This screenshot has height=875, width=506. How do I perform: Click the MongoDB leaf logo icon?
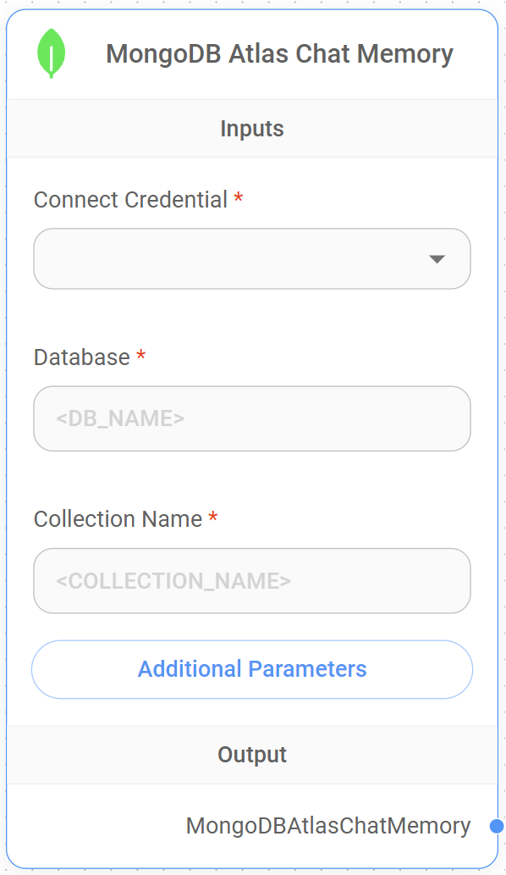(x=52, y=53)
